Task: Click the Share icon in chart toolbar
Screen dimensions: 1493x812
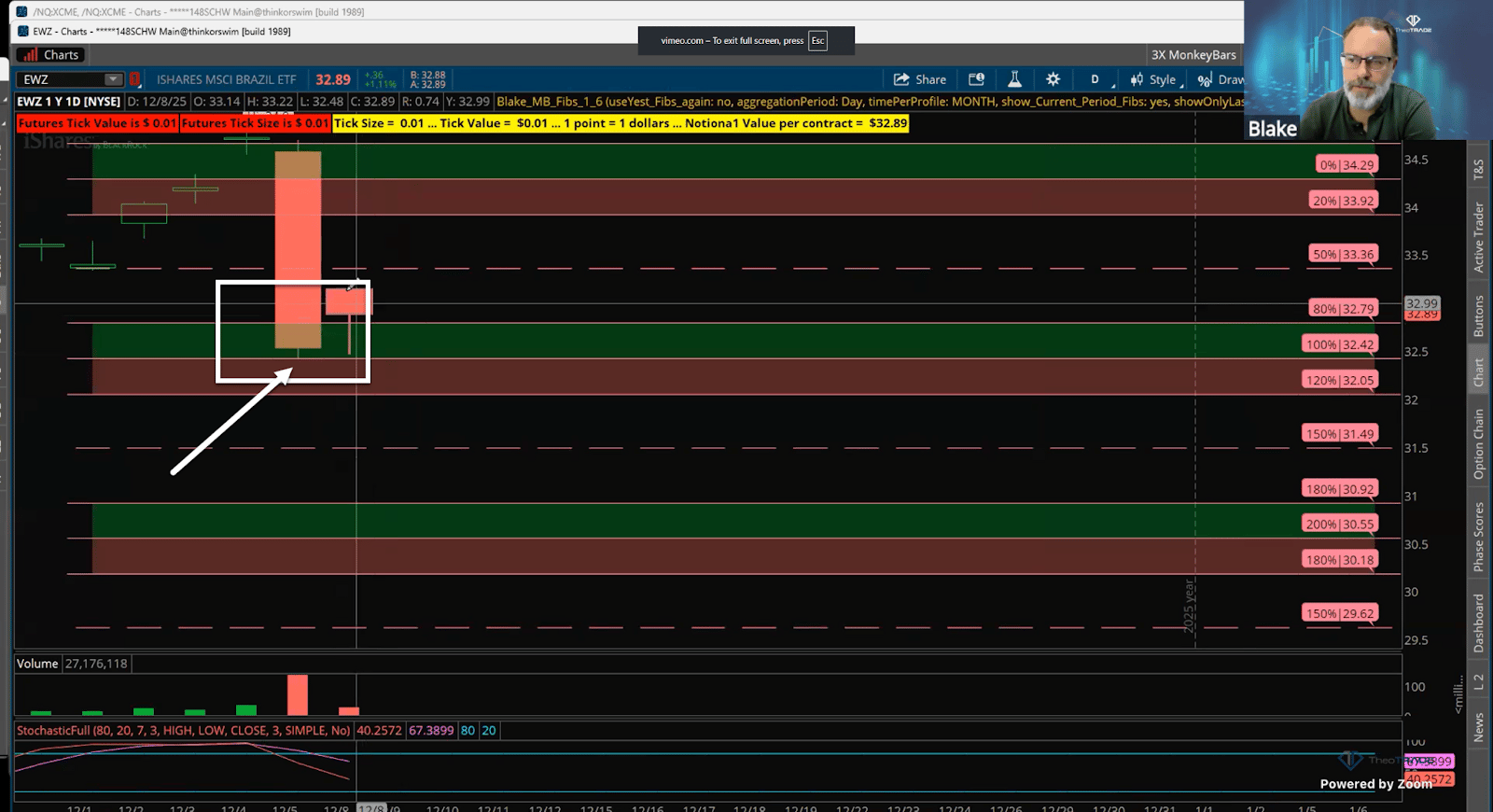Action: click(x=901, y=80)
